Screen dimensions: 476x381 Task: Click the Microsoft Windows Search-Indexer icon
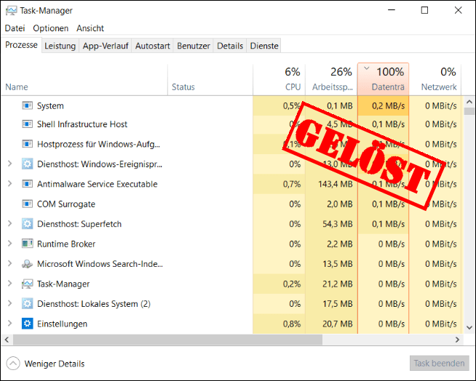tap(28, 264)
